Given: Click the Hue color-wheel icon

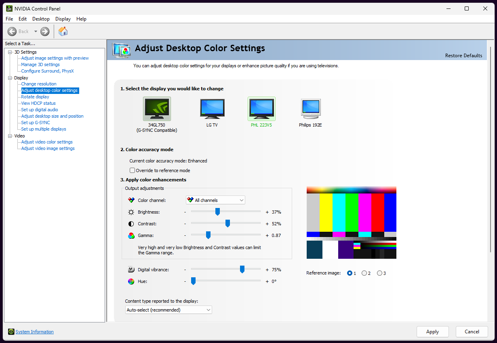Looking at the screenshot, I should tap(131, 281).
